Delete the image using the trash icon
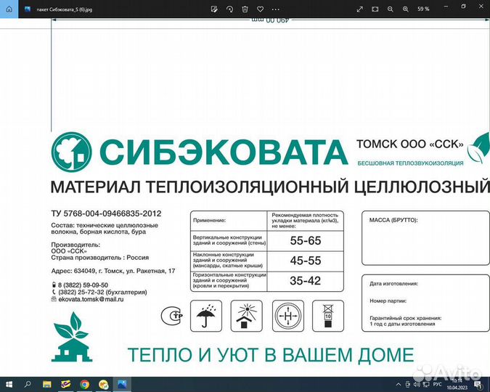The width and height of the screenshot is (490, 392). [245, 9]
